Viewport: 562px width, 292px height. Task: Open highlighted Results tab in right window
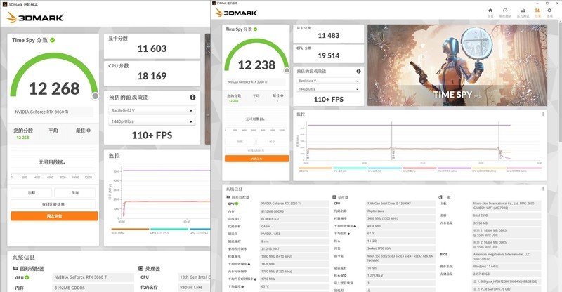point(537,13)
